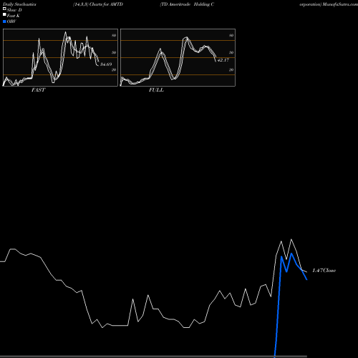
Task: Click the 'FULL' chart label
Action: tap(156, 90)
